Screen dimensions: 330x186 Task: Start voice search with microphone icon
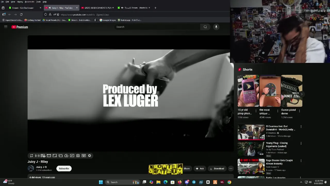(x=216, y=27)
